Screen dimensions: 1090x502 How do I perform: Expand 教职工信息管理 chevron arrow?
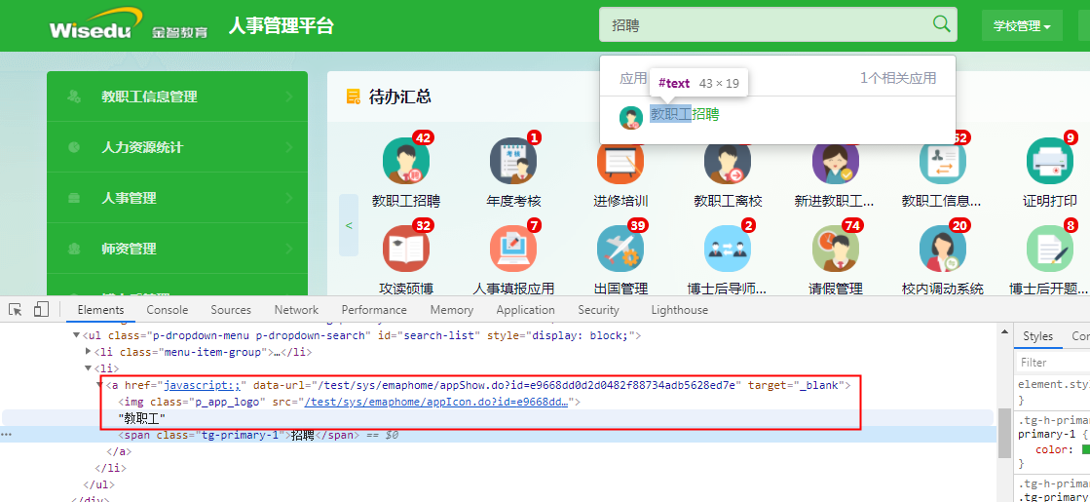click(x=289, y=97)
